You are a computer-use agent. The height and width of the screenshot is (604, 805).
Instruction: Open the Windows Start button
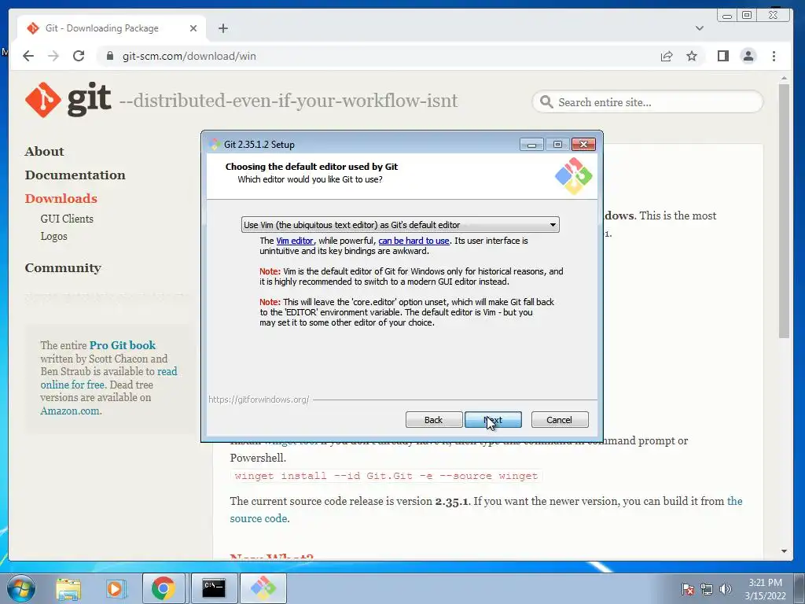pyautogui.click(x=21, y=588)
